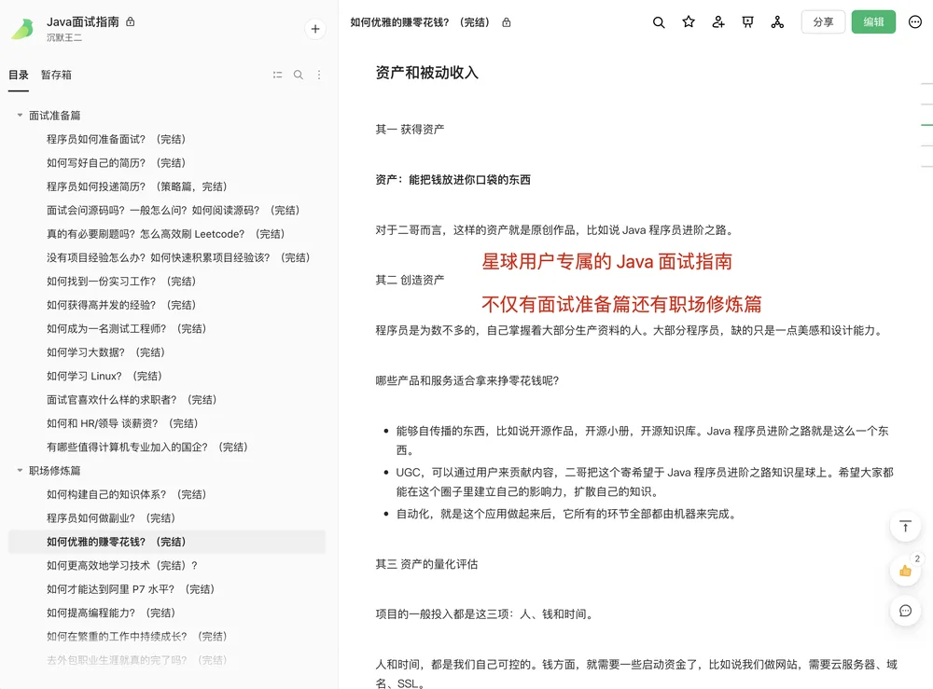Viewport: 933px width, 689px height.
Task: Open the add collaborator icon
Action: (718, 22)
